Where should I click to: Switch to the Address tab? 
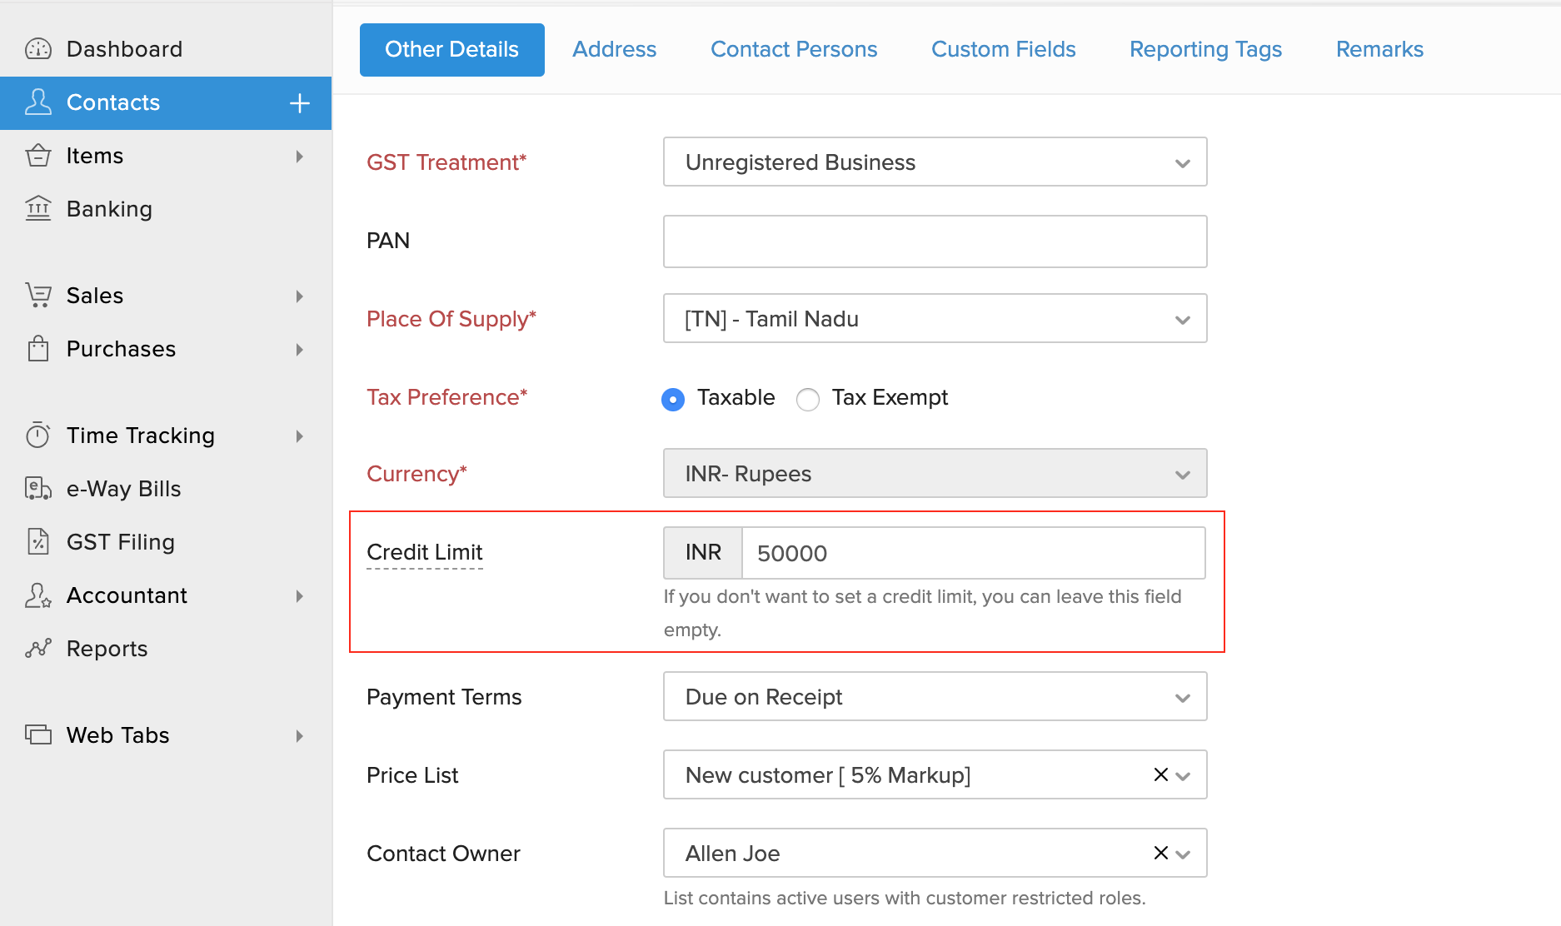(613, 49)
